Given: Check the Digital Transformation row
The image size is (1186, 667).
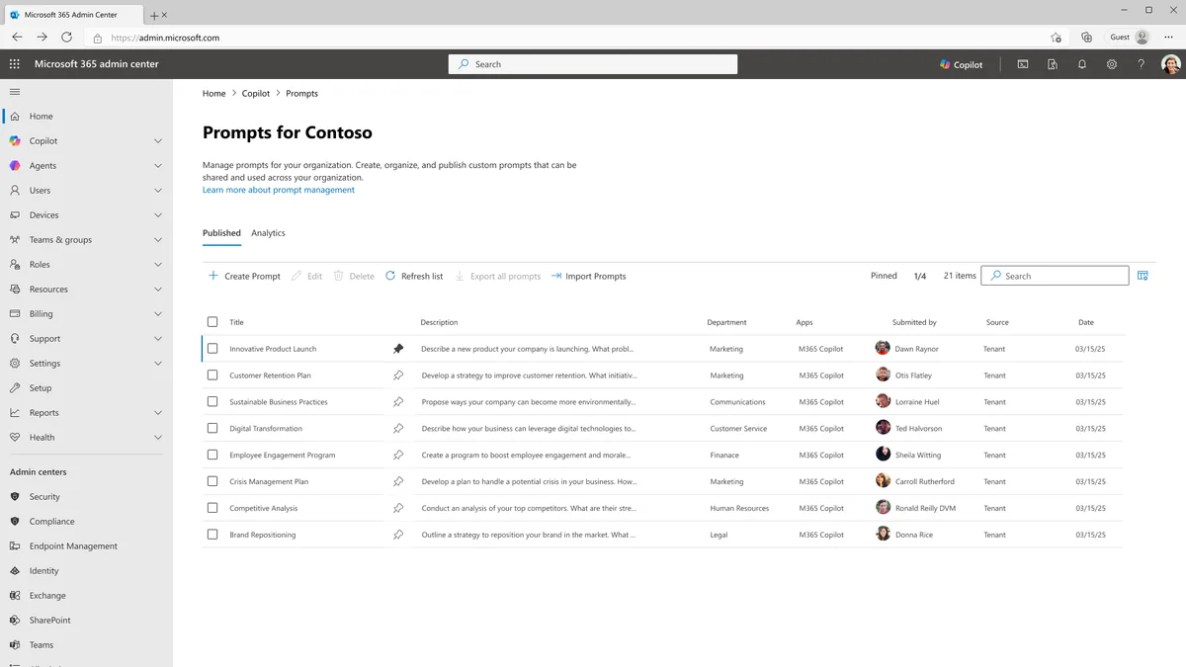Looking at the screenshot, I should 212,429.
